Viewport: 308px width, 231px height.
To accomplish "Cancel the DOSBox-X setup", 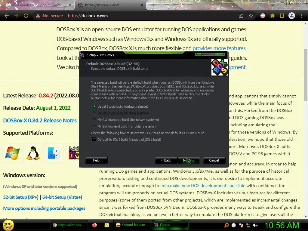I will point(214,160).
